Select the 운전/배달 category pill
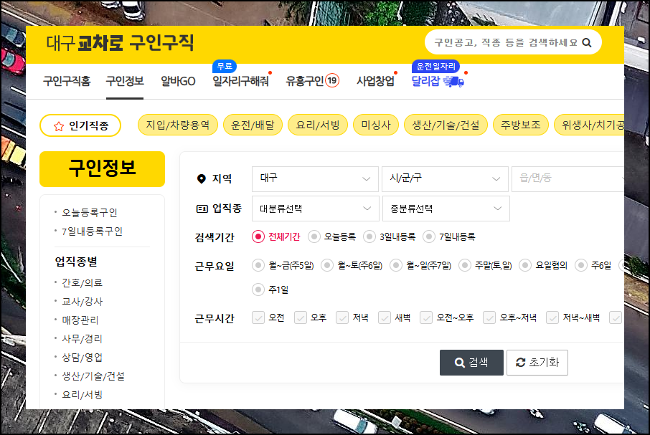Screen dimensions: 650x435 click(253, 125)
